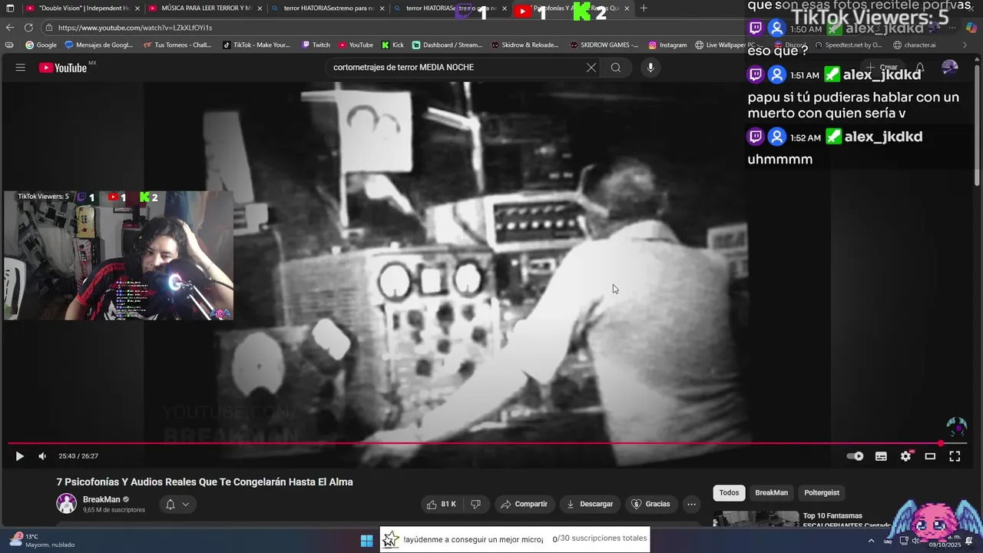Run search with magnifier button

click(616, 68)
